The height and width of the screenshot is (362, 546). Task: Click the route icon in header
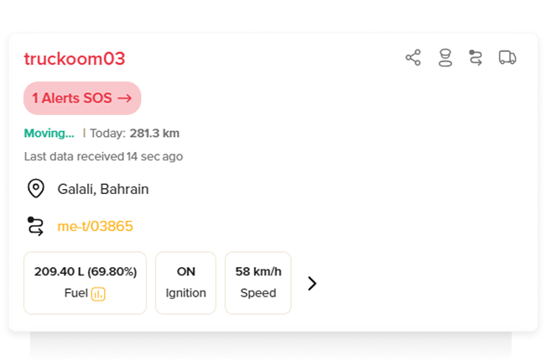pyautogui.click(x=476, y=58)
